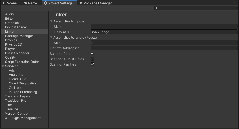Viewport: 239px width, 129px height.
Task: Click the search magnifier icon
Action: pyautogui.click(x=157, y=8)
